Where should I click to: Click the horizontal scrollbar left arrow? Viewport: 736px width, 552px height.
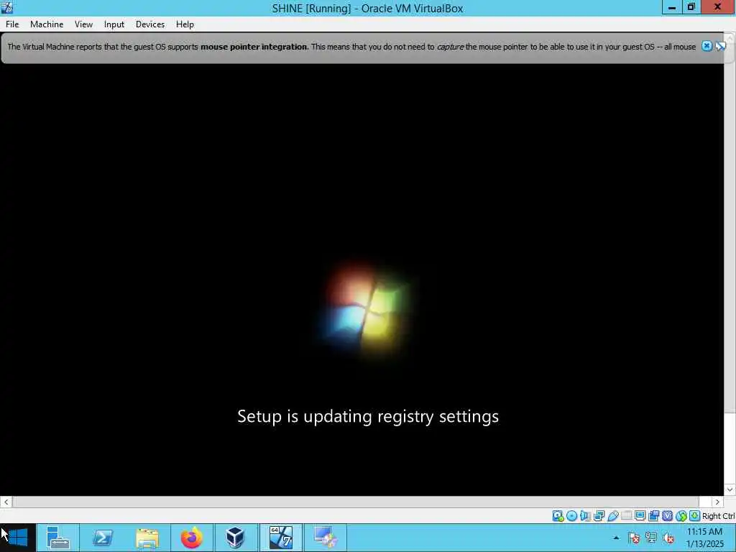click(x=6, y=502)
